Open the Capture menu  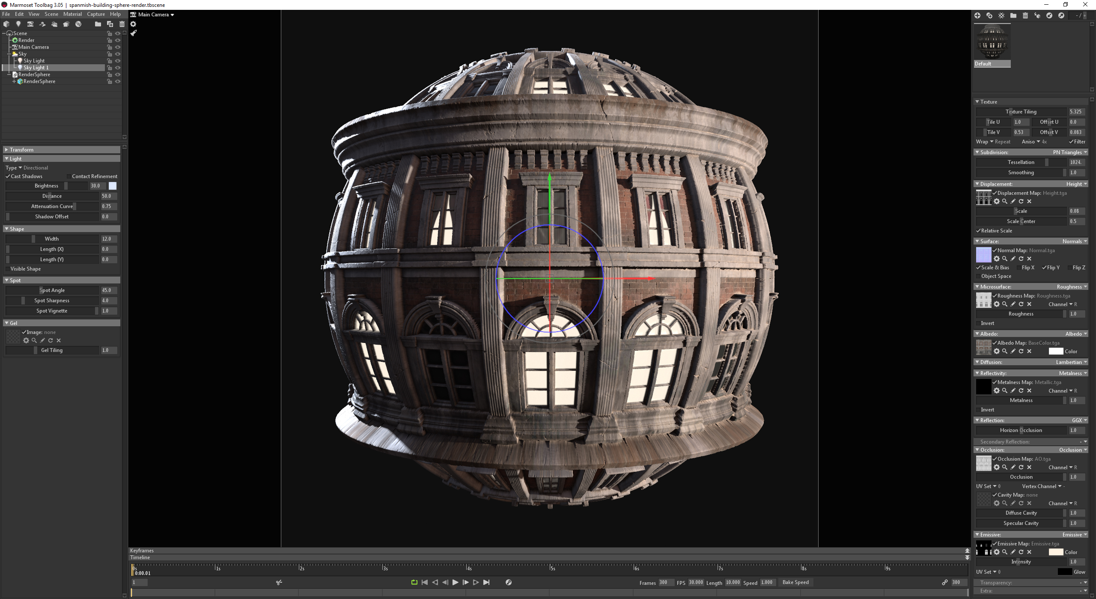point(96,14)
